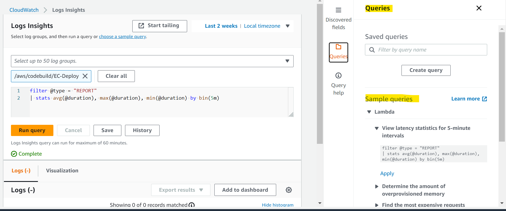Screen dimensions: 506x211
Task: Click Hide histogram link
Action: (x=278, y=205)
